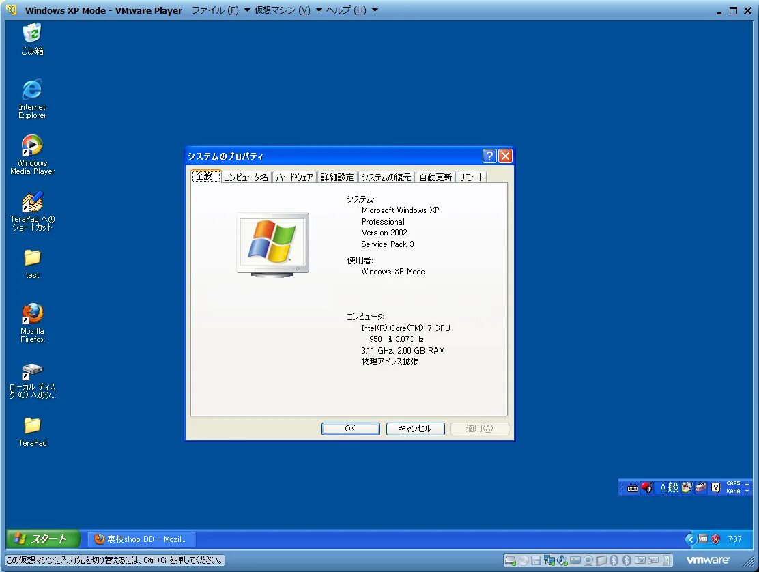Click the red security shield tray icon
This screenshot has width=759, height=572.
coord(716,539)
